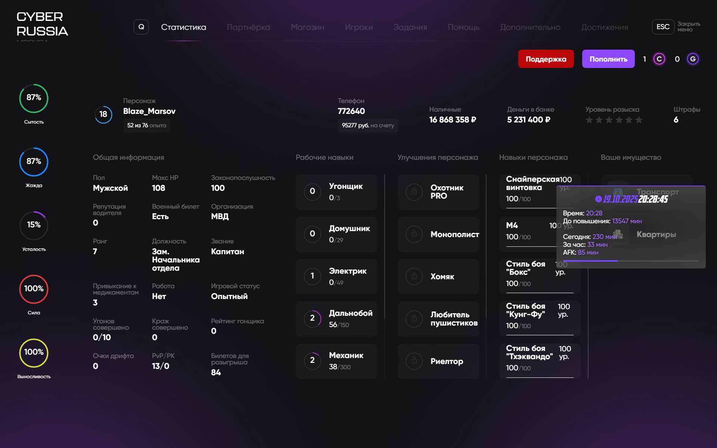Screen dimensions: 717x448
Task: Open the Квартиры property entry
Action: click(x=656, y=234)
